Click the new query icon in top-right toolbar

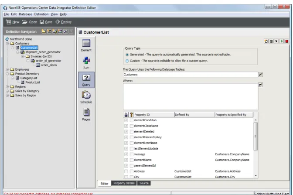(266, 41)
